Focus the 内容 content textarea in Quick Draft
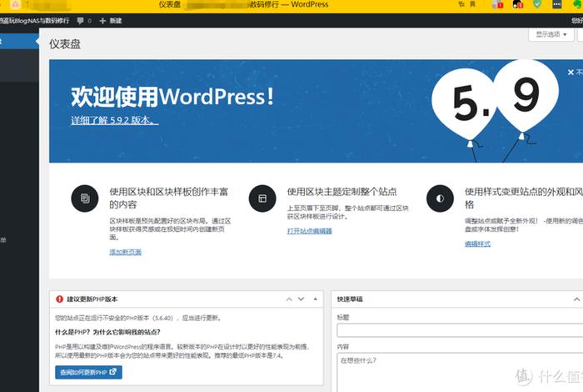Screen dimensions: 583x392 point(460,372)
